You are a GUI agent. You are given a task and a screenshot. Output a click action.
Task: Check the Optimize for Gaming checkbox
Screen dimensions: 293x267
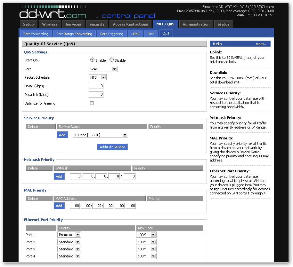(92, 103)
